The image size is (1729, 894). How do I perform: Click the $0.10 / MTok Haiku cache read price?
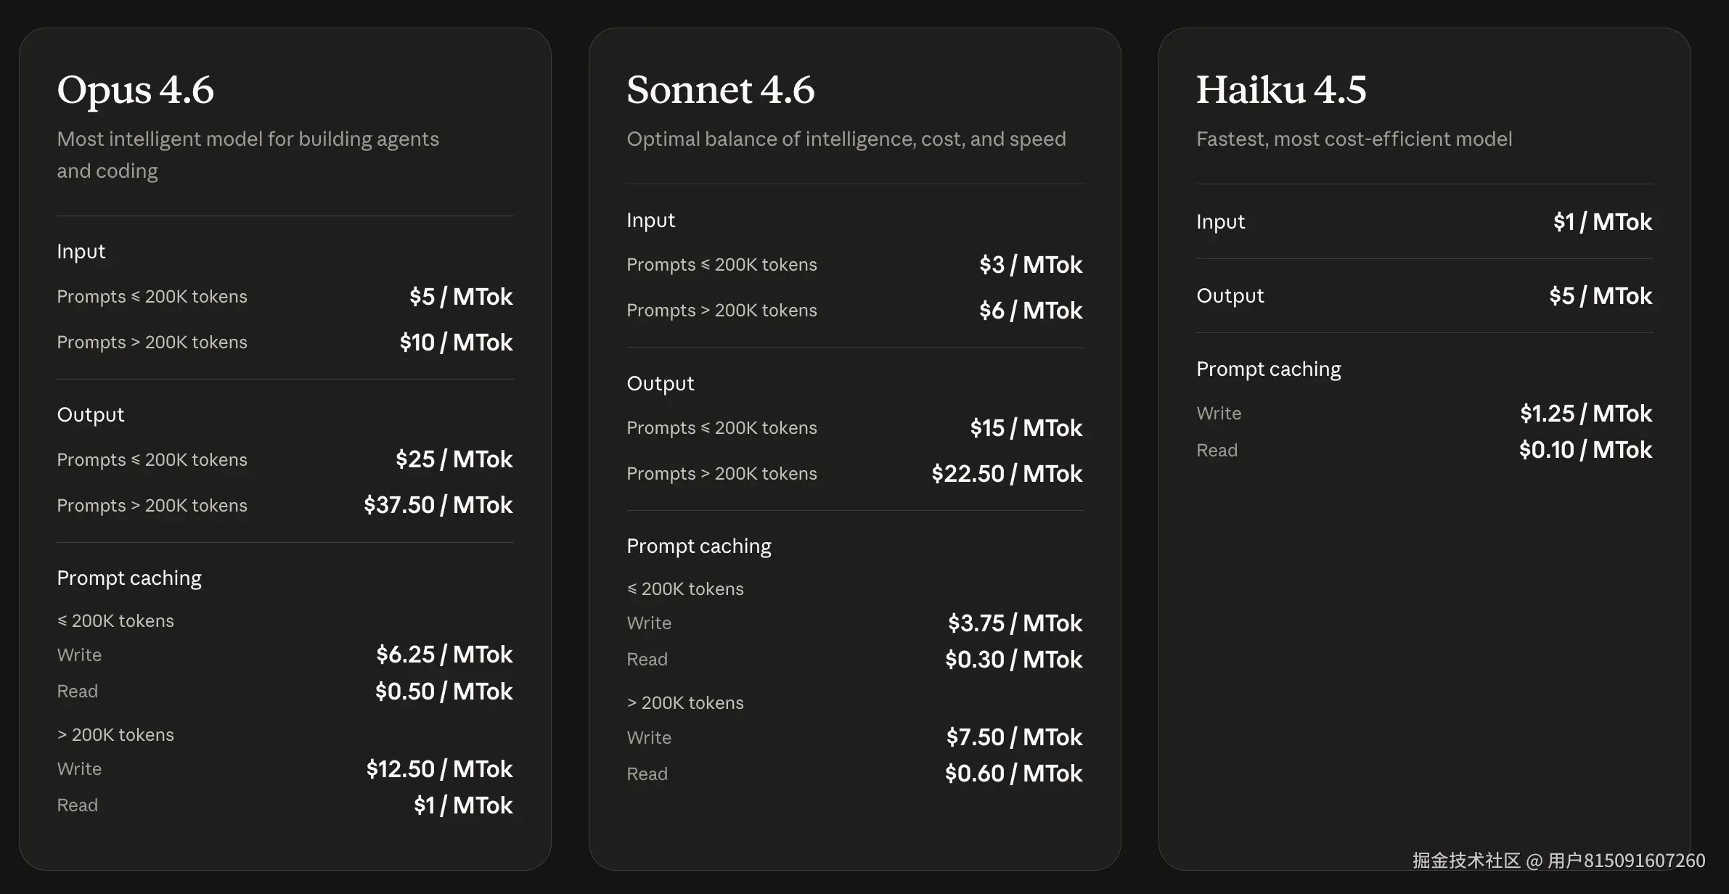(x=1585, y=450)
